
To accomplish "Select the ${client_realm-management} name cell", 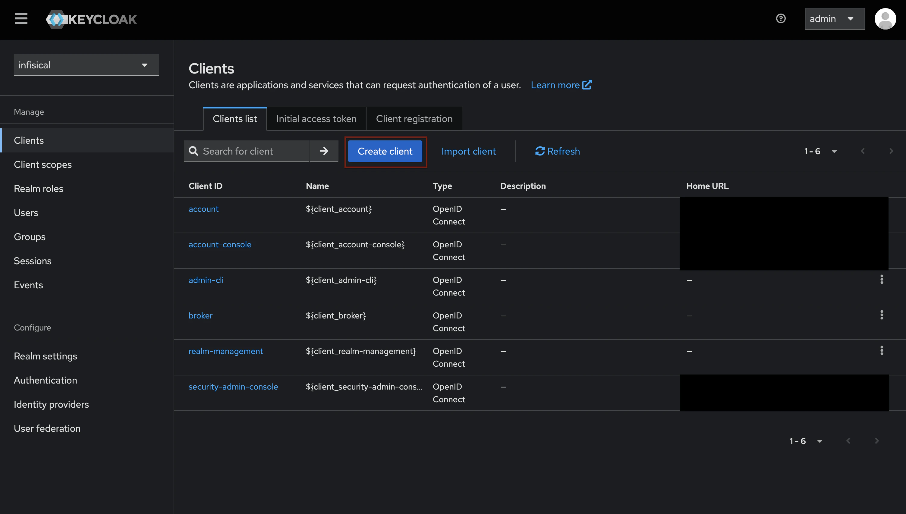I will click(361, 351).
